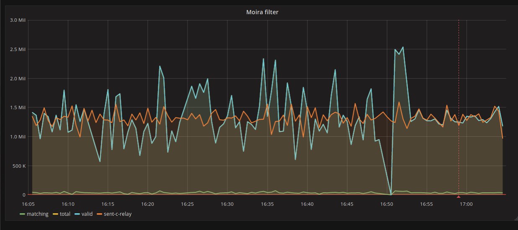Click the 16:15 time axis label
518x230 pixels.
tap(108, 204)
